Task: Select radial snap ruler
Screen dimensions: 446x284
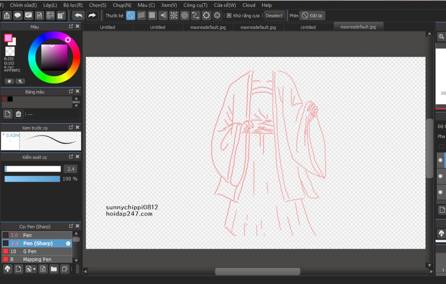Action: (x=174, y=15)
